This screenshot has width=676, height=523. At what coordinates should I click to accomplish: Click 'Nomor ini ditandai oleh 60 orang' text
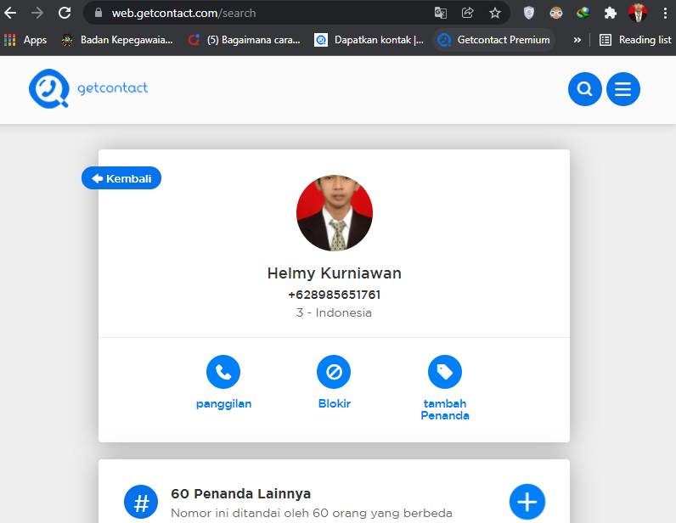click(x=312, y=513)
